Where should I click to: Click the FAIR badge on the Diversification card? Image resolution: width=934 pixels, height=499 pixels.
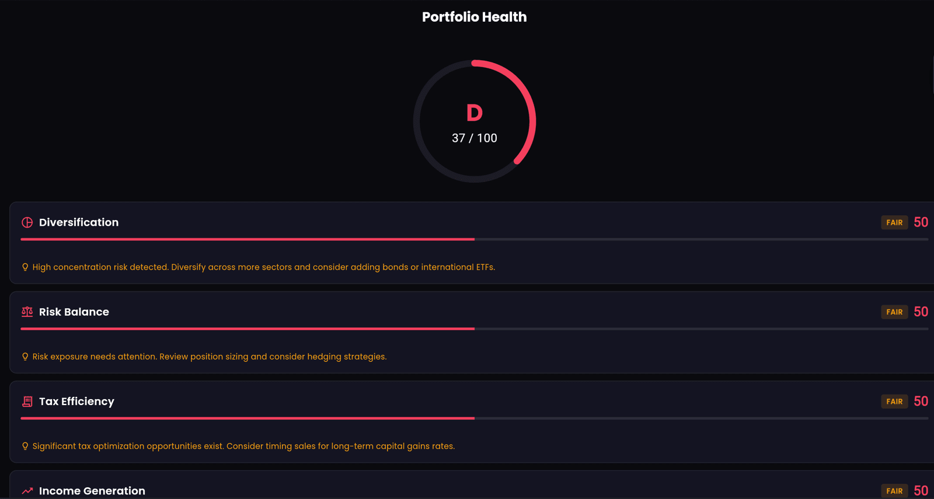pyautogui.click(x=894, y=222)
